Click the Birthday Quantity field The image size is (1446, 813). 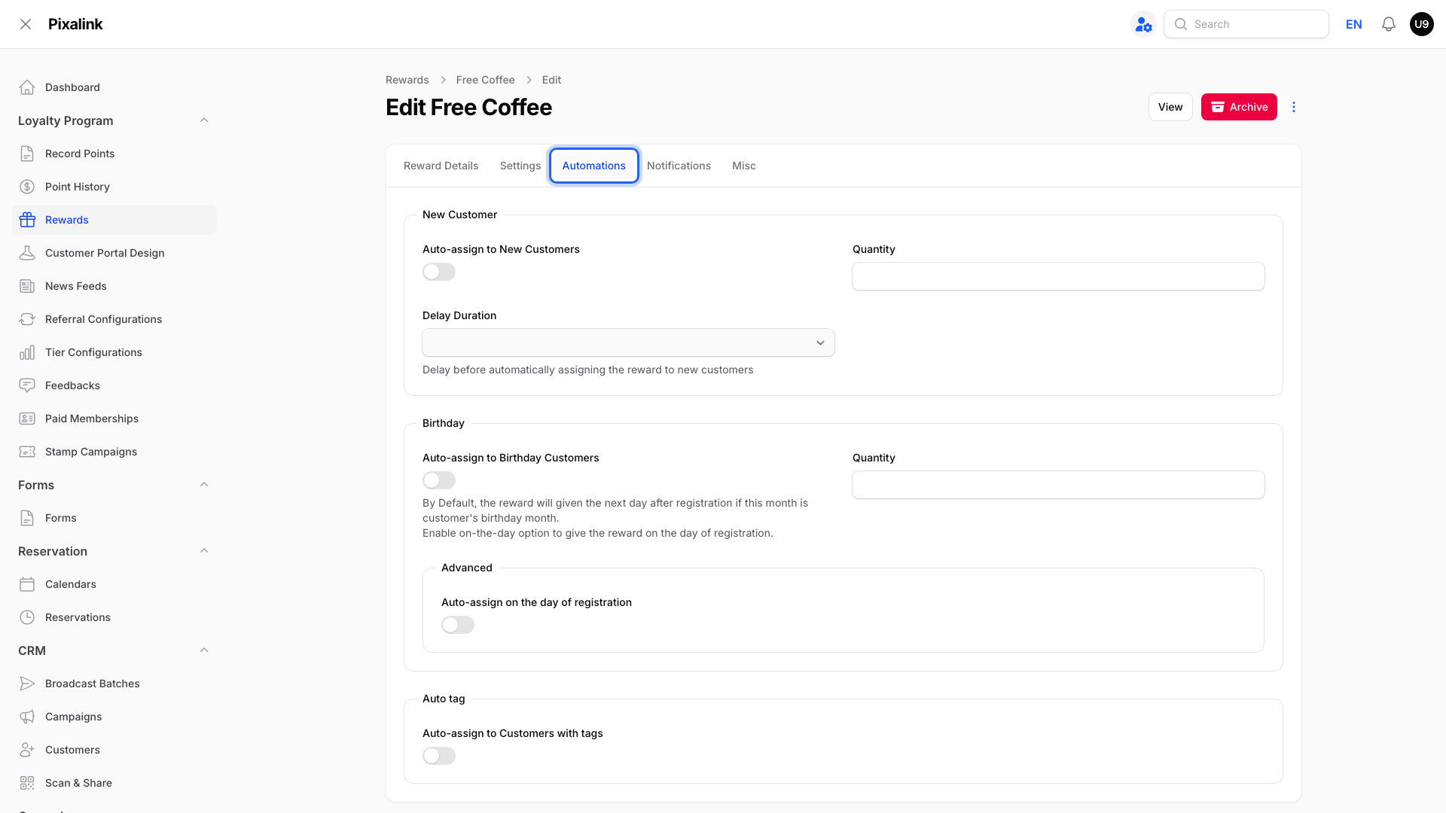click(1058, 485)
